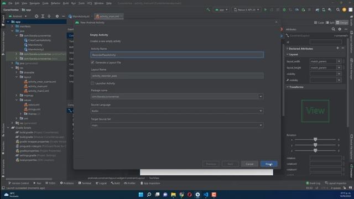Viewport: 354px width, 199px height.
Task: Open the Problems tool window tab
Action: point(67,183)
